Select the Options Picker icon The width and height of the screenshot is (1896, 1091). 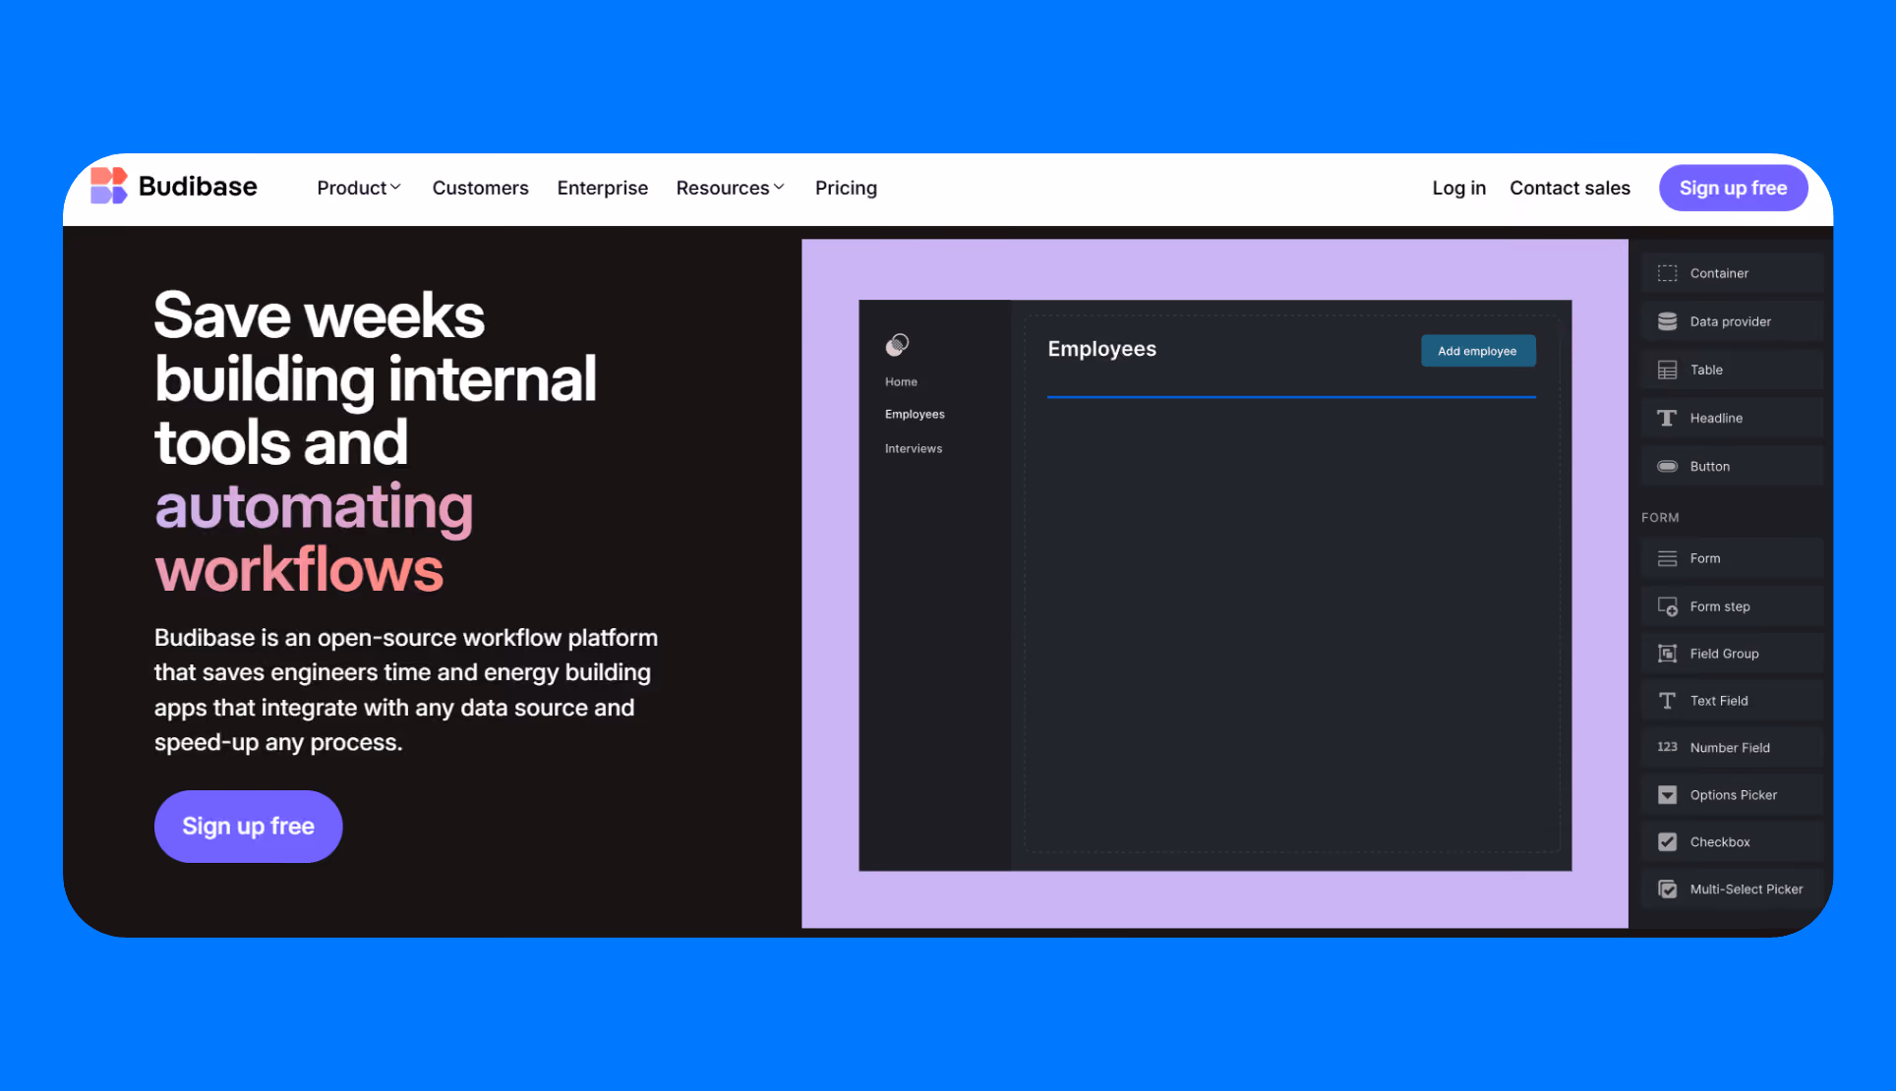pos(1667,795)
